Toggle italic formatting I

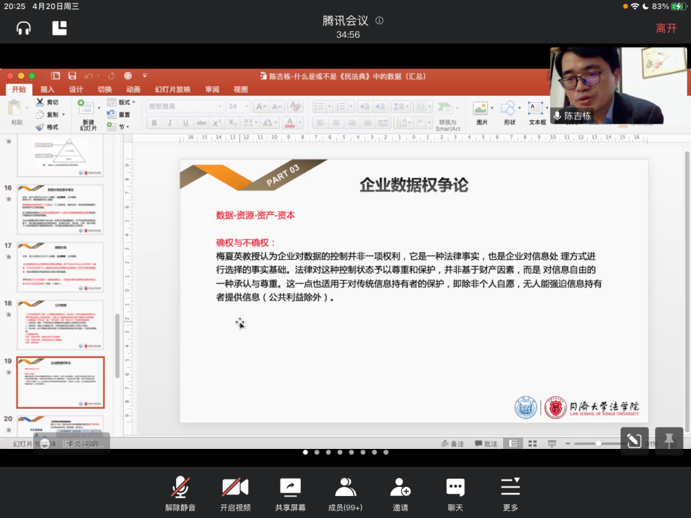[170, 123]
